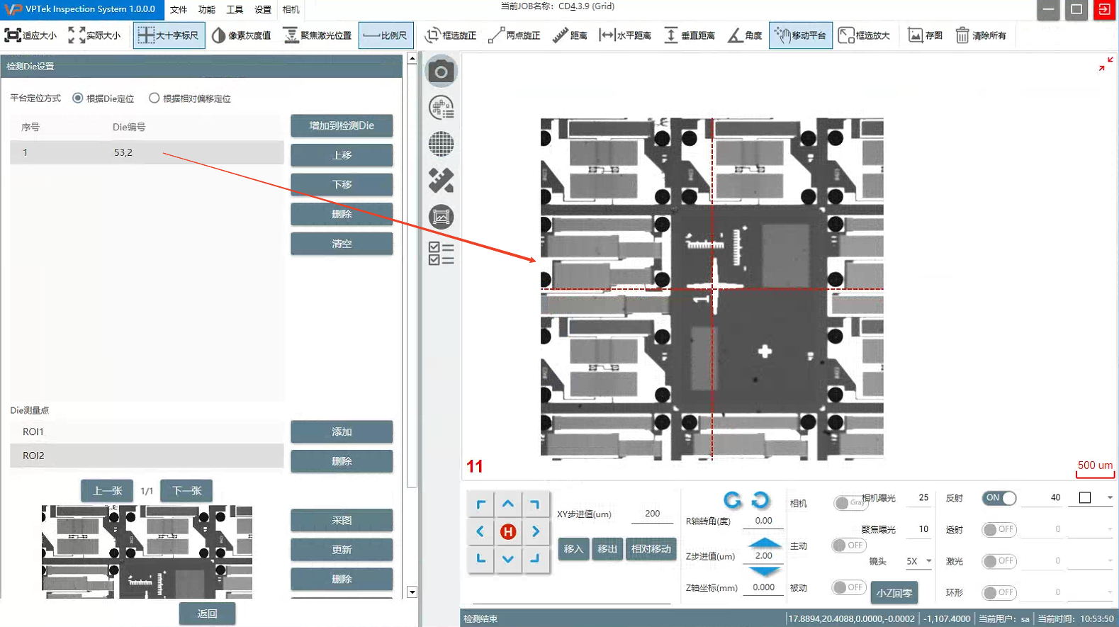Click the 清空 clear list button
The image size is (1119, 627).
click(x=342, y=244)
